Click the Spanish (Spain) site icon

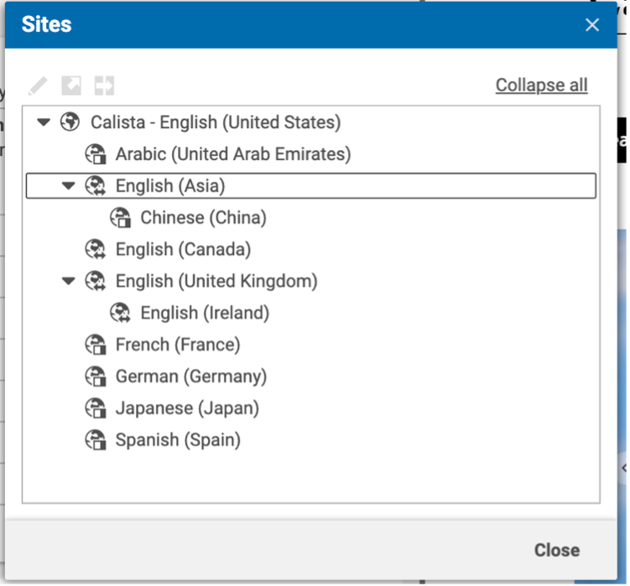pos(96,439)
